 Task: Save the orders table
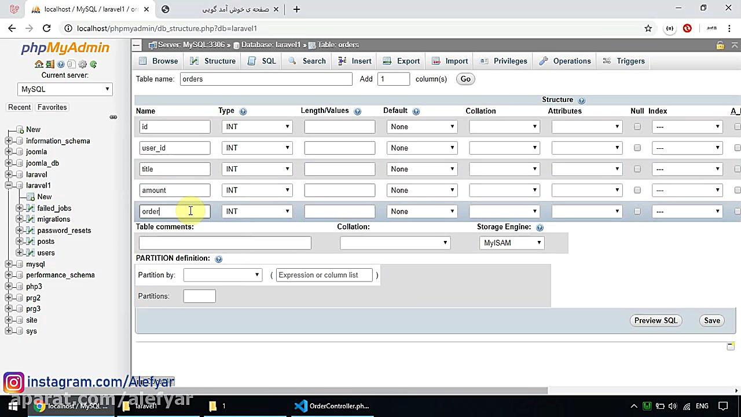tap(712, 321)
